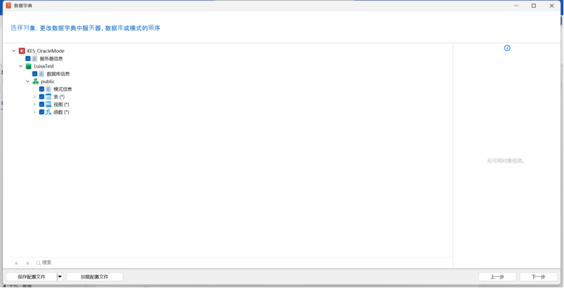The height and width of the screenshot is (288, 564).
Task: Click the move down arrow icon
Action: [x=16, y=263]
